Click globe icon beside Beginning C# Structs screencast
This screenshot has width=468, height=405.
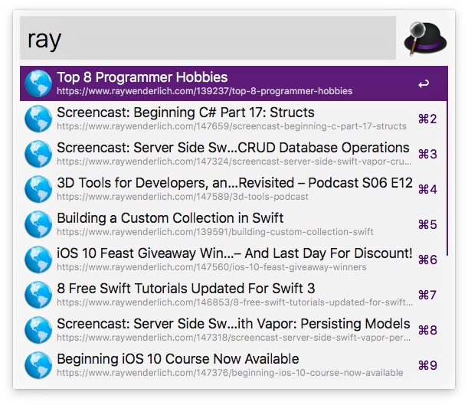pyautogui.click(x=38, y=119)
